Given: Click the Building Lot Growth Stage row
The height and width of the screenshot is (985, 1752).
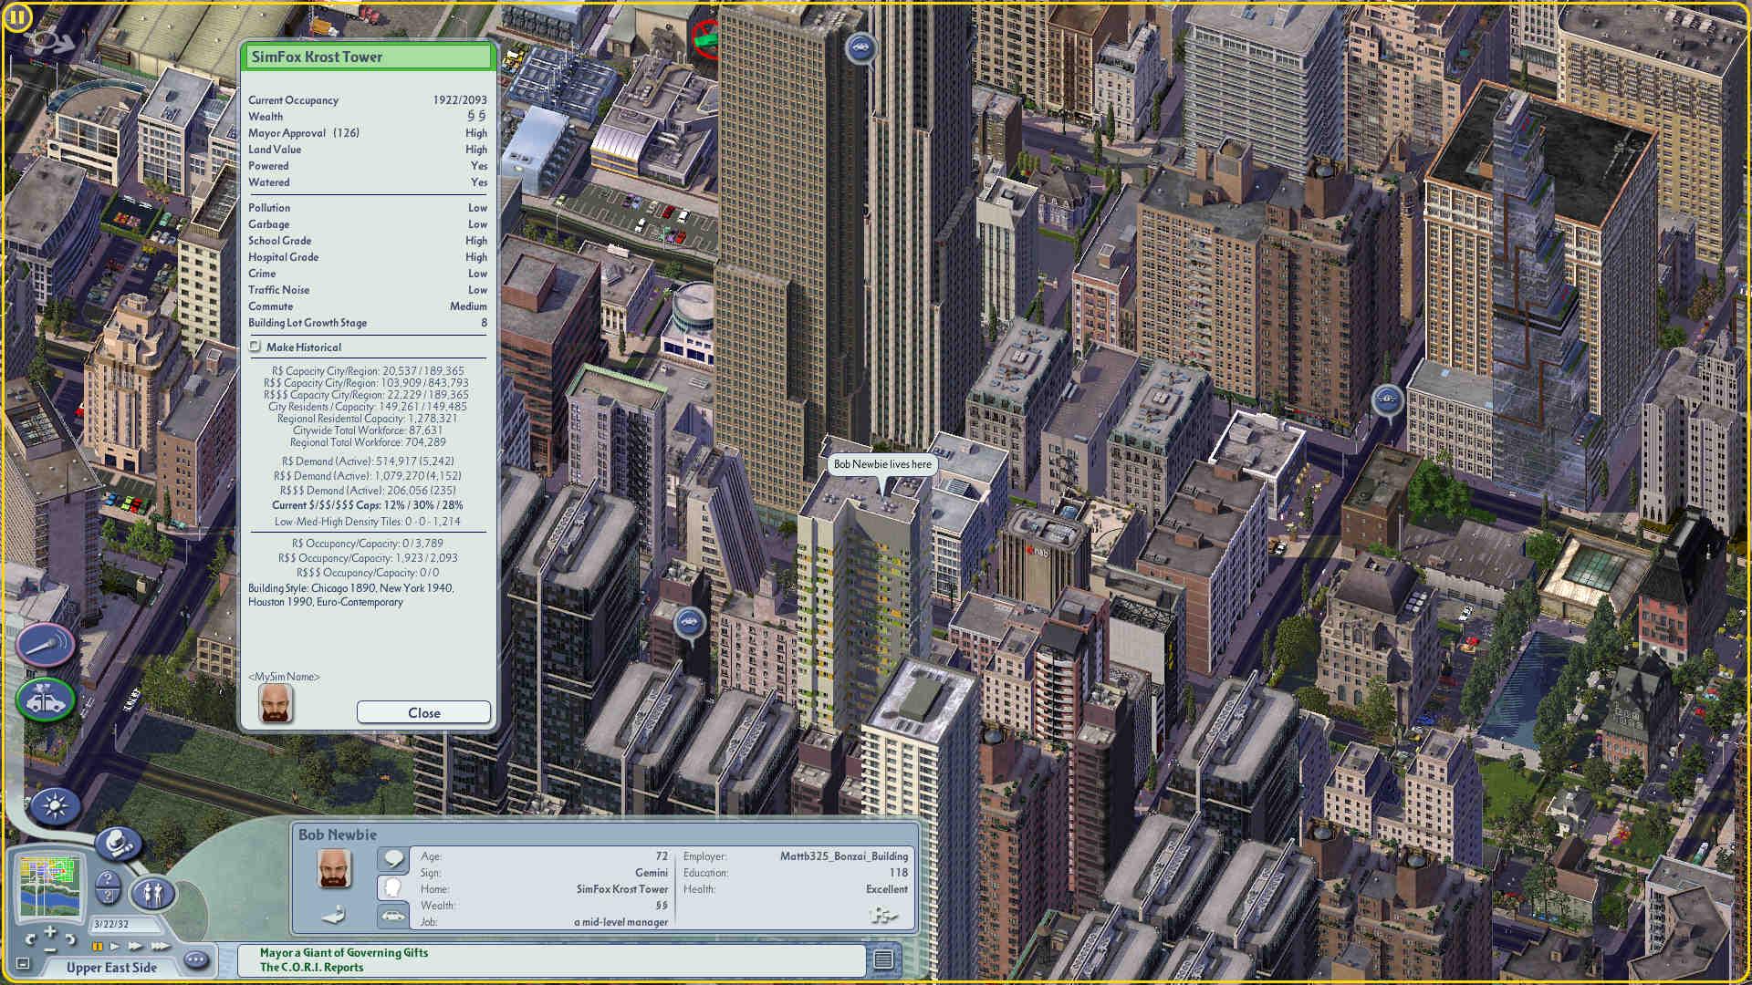Looking at the screenshot, I should 368,323.
